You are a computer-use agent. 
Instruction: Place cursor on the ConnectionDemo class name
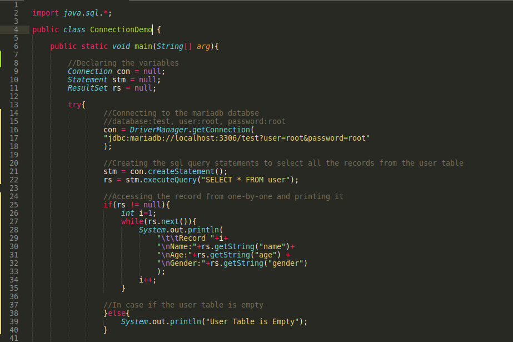coord(121,30)
